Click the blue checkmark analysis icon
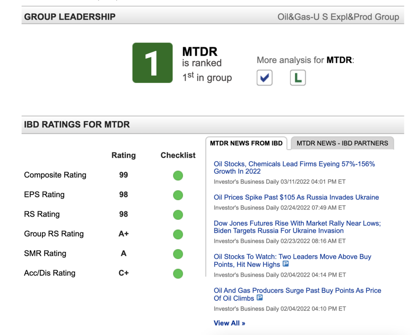 (264, 78)
